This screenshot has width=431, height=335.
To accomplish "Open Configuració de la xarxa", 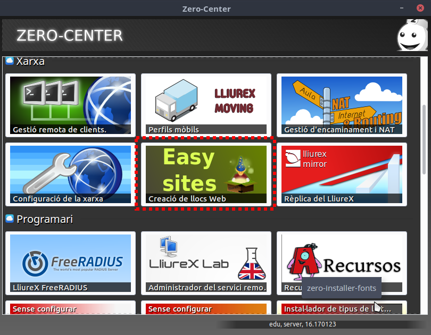I will [x=70, y=174].
